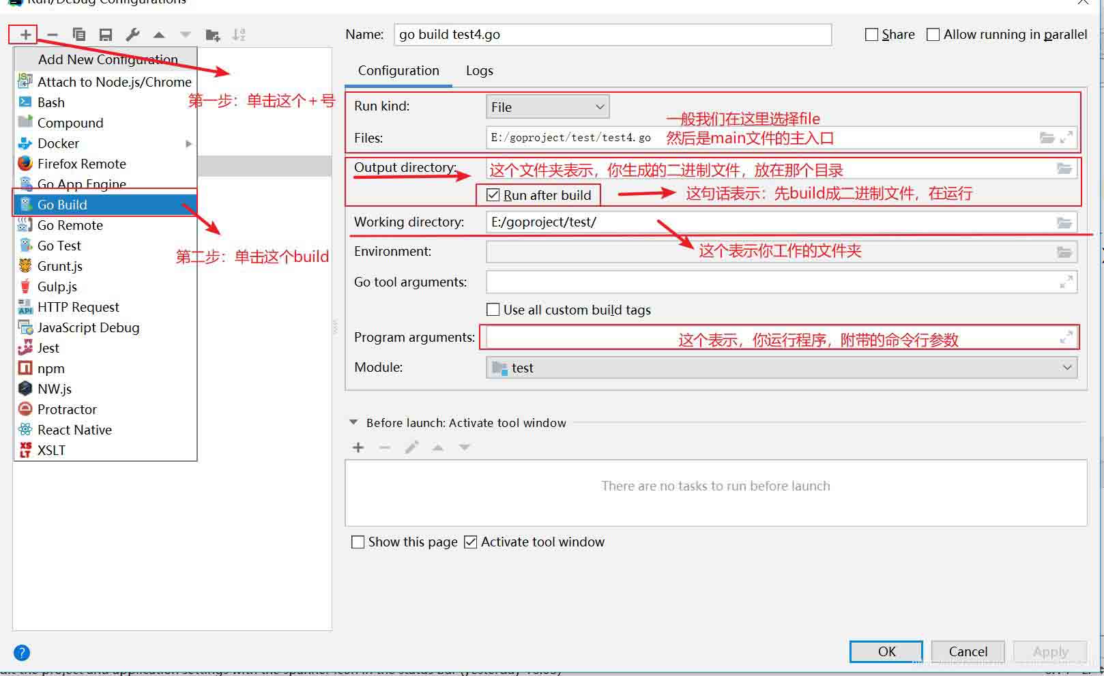
Task: Open the Run kind dropdown
Action: 547,107
